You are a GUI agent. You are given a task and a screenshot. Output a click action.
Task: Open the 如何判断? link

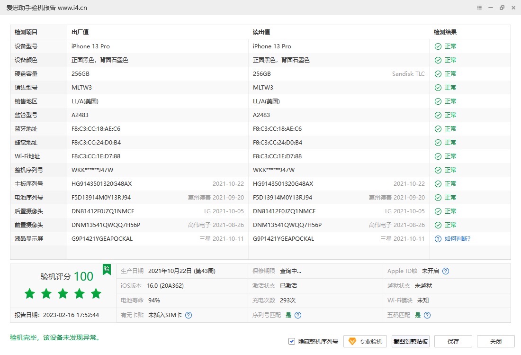[x=457, y=239]
